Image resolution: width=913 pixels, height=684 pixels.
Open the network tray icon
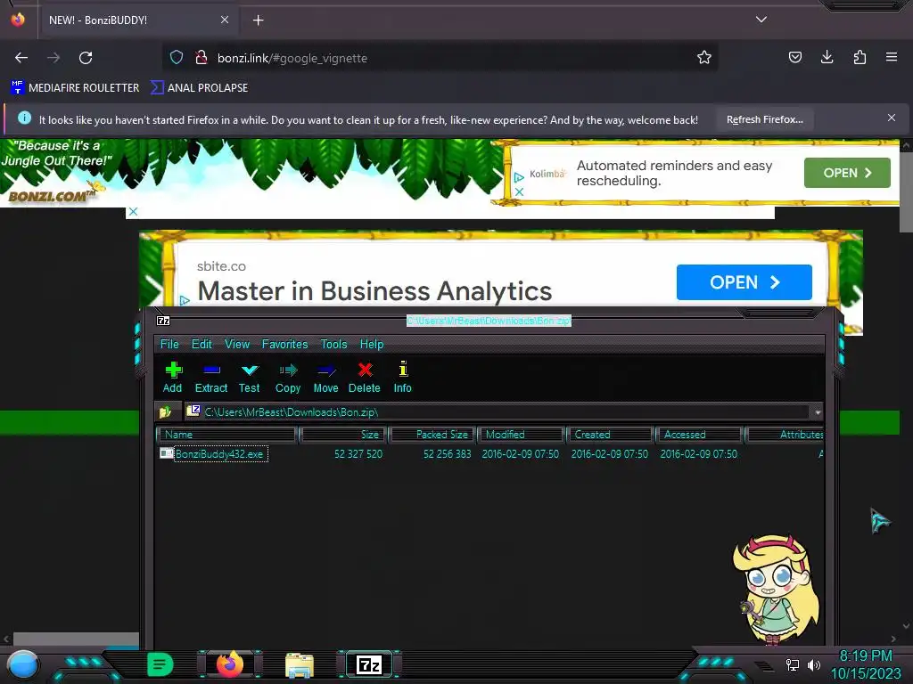(x=792, y=664)
